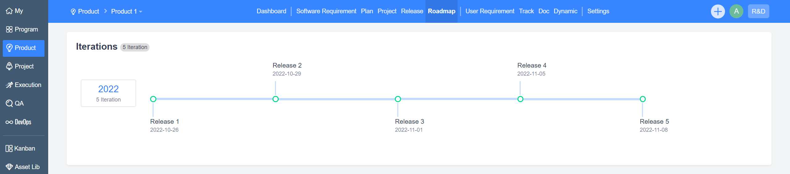790x174 pixels.
Task: Open the DevOps infinity icon
Action: [9, 122]
